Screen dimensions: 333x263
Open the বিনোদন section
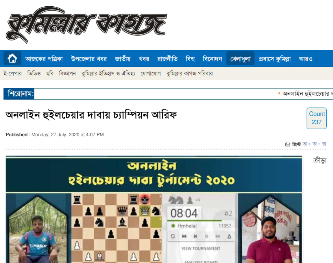pos(212,59)
